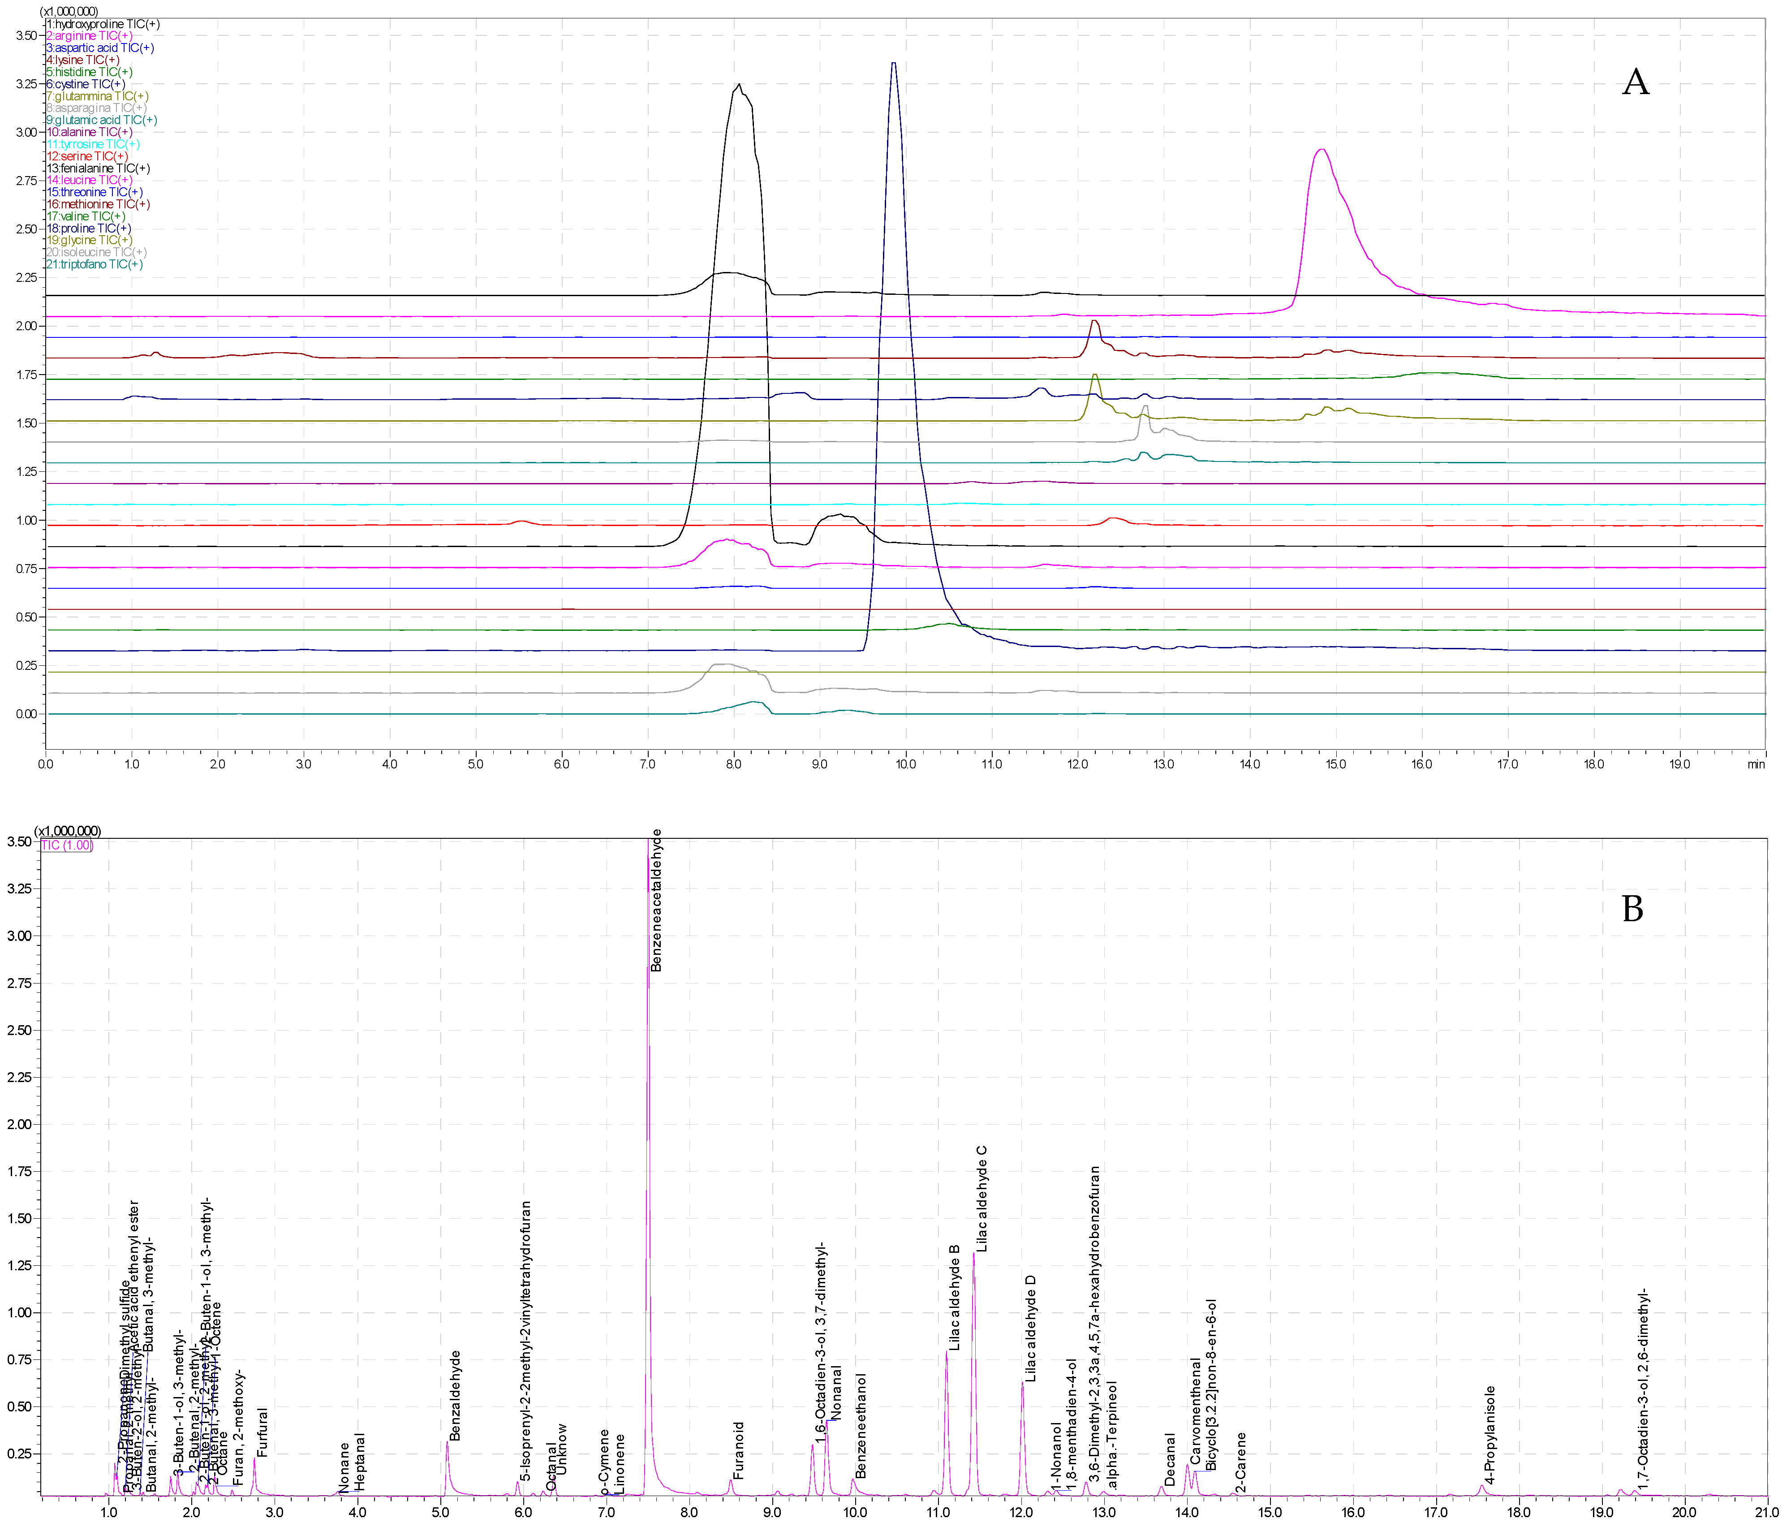Click the Benzeneacetaldehyde peak label

(656, 901)
